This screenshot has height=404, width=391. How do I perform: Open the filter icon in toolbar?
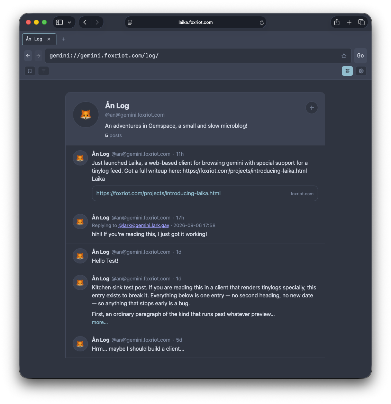coord(44,71)
